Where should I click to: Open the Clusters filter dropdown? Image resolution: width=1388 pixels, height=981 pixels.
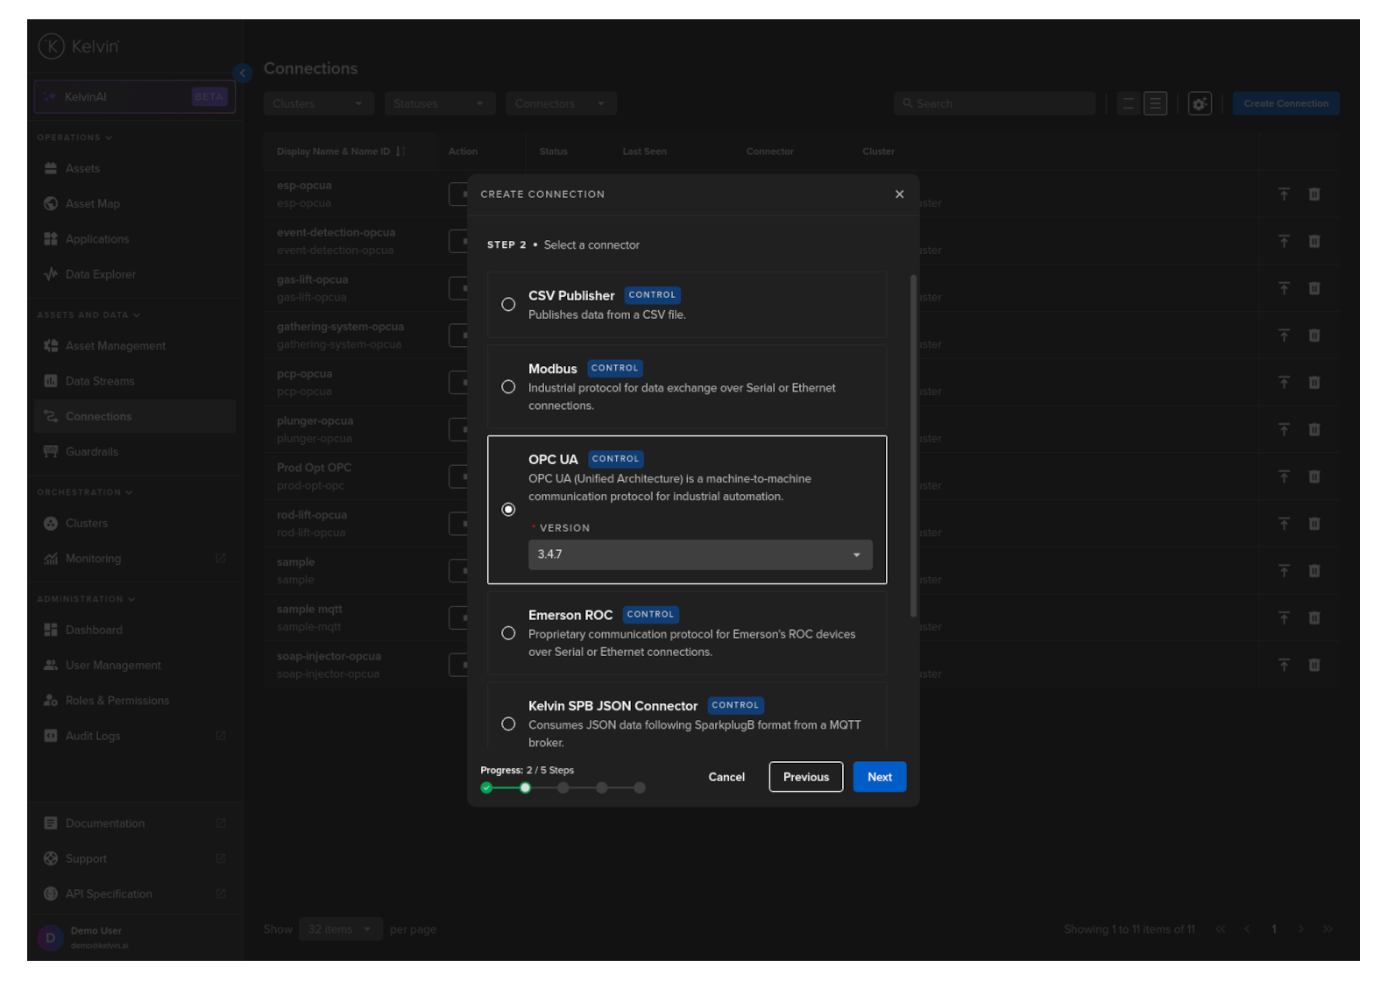pos(318,103)
